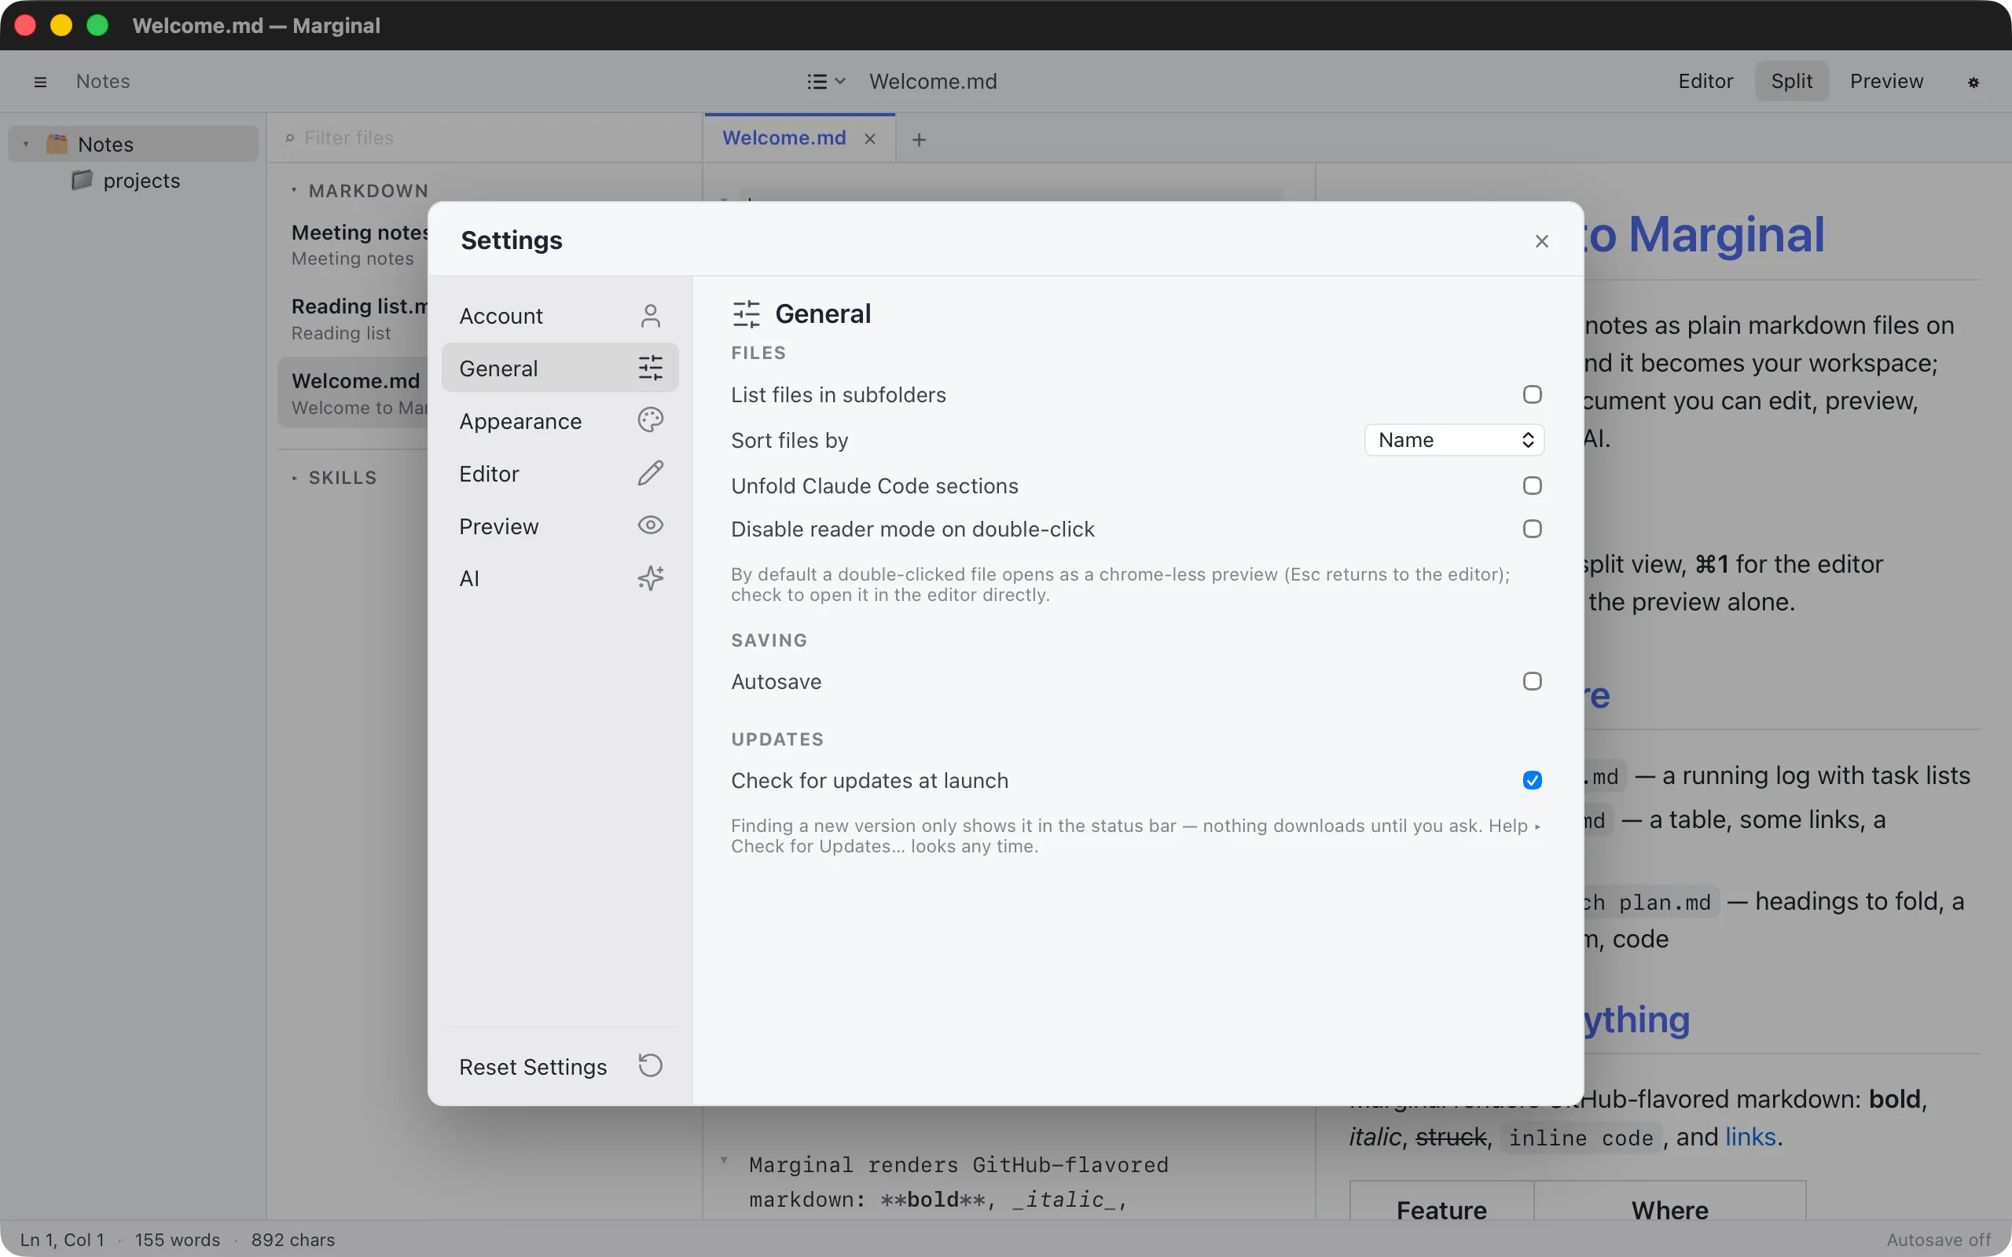Click the Account person icon
Viewport: 2012px width, 1257px height.
point(650,316)
